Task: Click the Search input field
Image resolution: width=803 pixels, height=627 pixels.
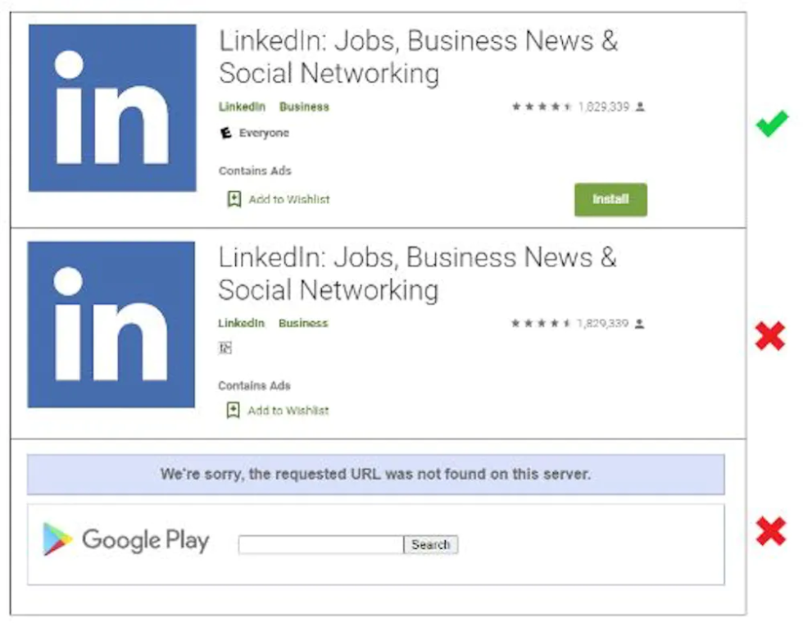Action: (320, 544)
